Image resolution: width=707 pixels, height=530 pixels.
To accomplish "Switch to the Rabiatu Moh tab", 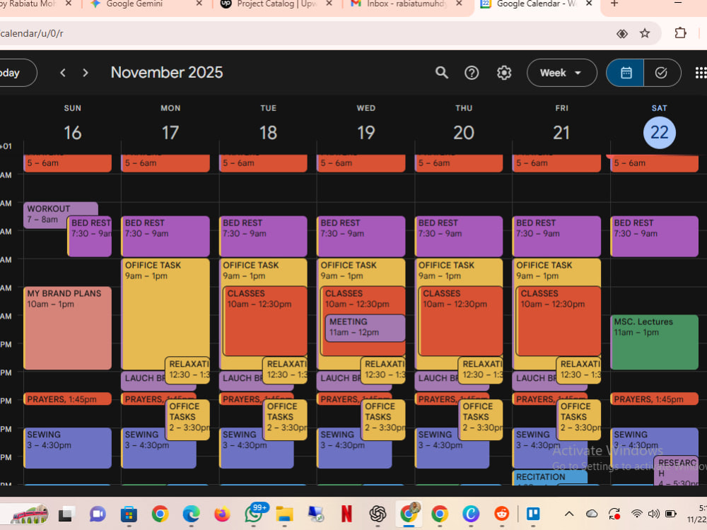I will click(32, 4).
